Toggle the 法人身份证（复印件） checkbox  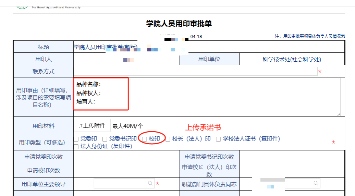pos(76,147)
